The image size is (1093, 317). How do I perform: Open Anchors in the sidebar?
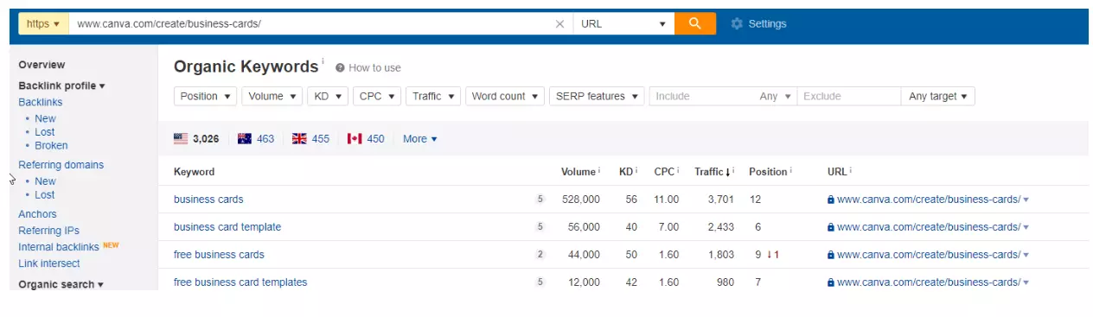[37, 214]
